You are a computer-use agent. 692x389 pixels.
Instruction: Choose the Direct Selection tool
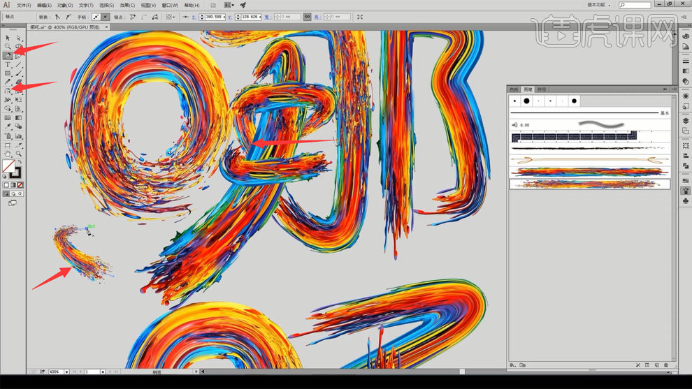(18, 38)
